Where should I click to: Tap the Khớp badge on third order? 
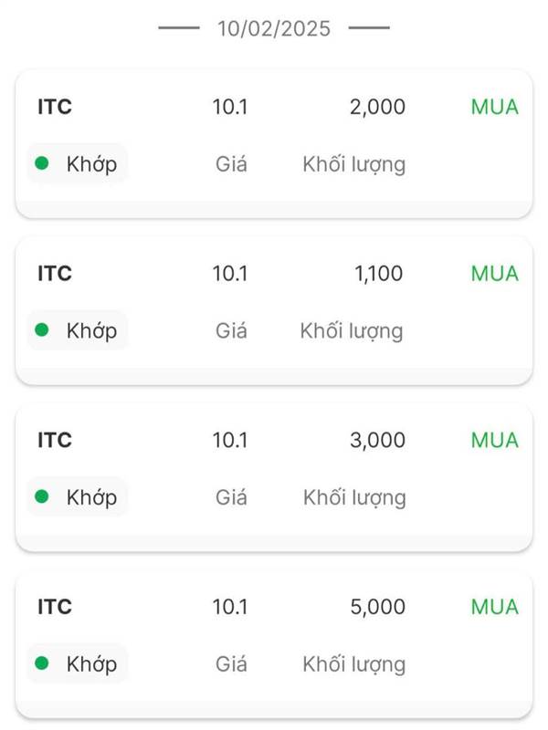point(78,496)
